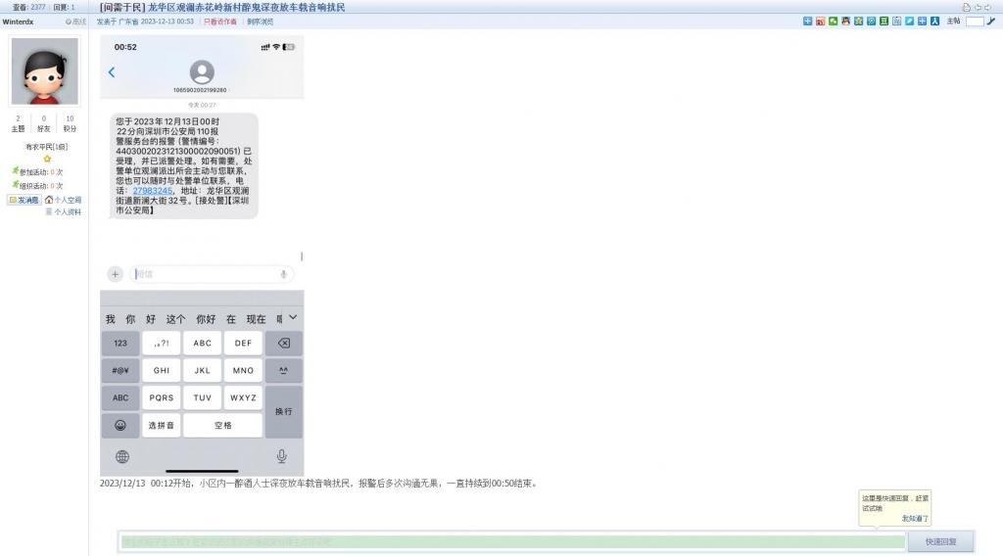View the author's personal profile

point(64,211)
